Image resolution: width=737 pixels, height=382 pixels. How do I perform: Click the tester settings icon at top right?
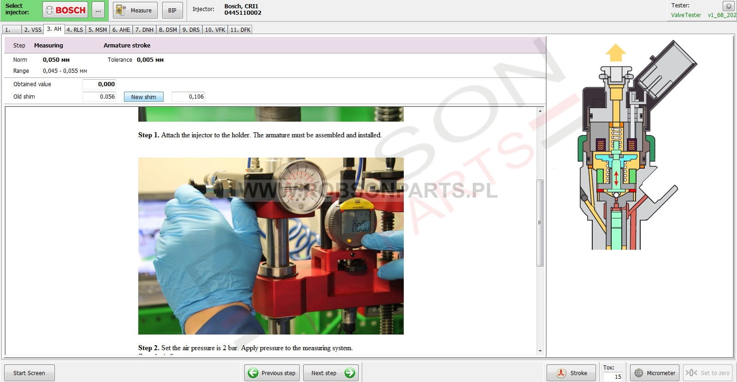pyautogui.click(x=728, y=6)
